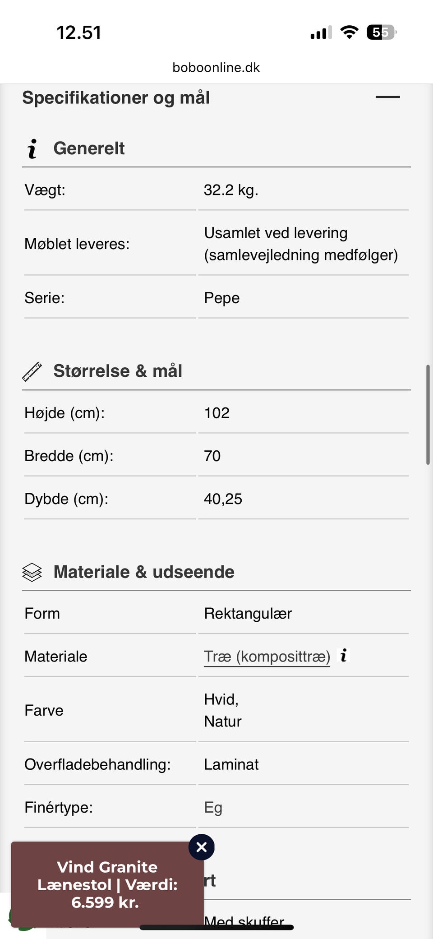Tap the Materiale & udseende section heading

click(144, 572)
